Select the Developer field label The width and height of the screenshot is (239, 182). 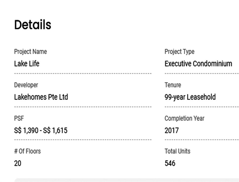click(26, 85)
